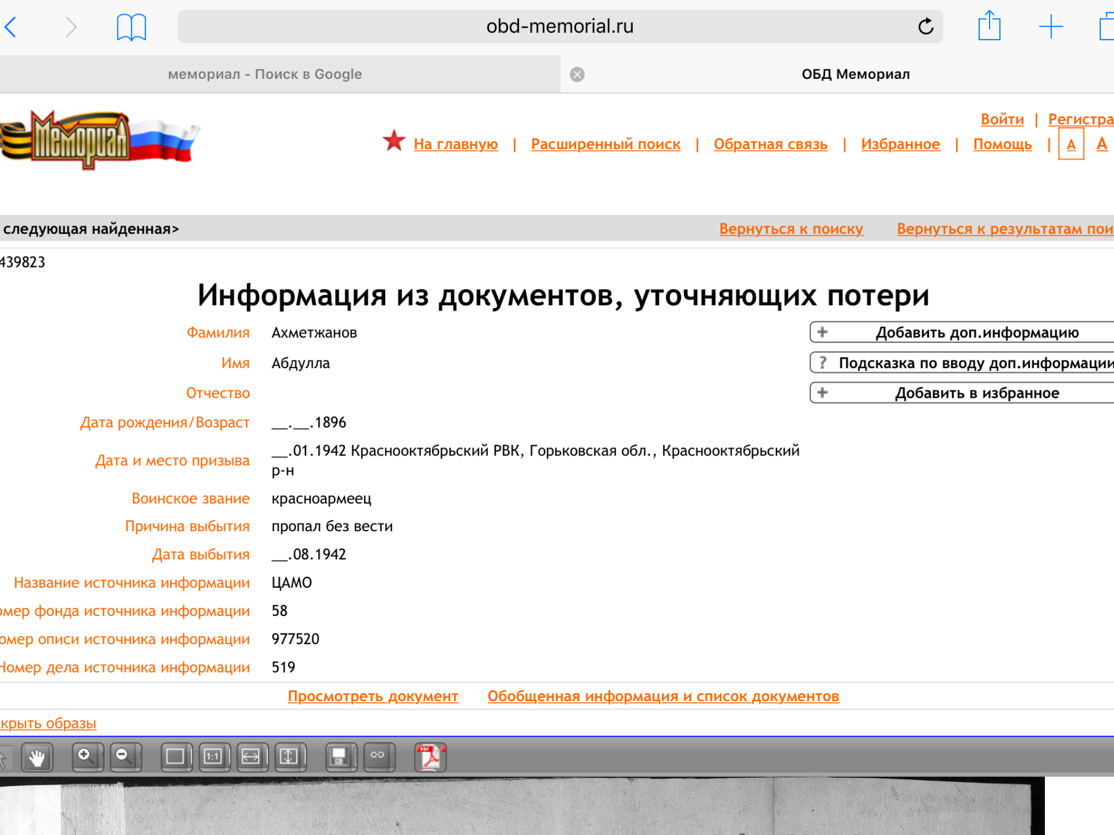Tap the Safari share icon
This screenshot has width=1114, height=835.
point(989,26)
